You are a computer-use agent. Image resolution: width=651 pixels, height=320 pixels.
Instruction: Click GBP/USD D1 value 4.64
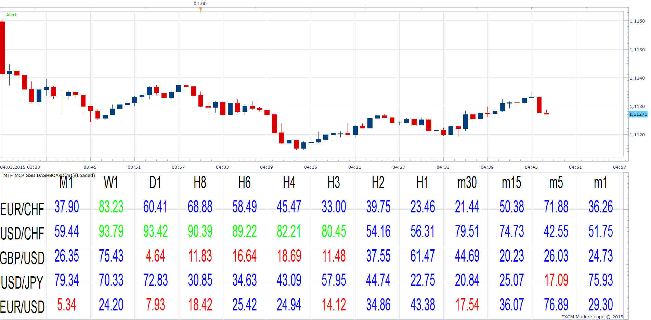coord(156,256)
